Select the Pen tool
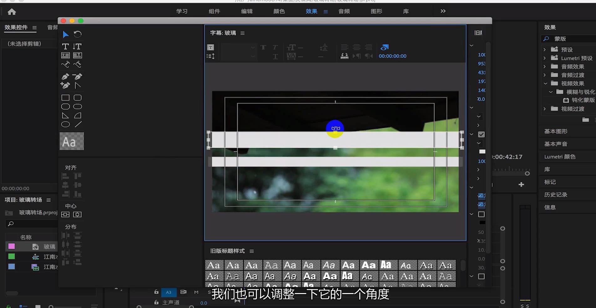Viewport: 596px width, 308px height. point(65,76)
